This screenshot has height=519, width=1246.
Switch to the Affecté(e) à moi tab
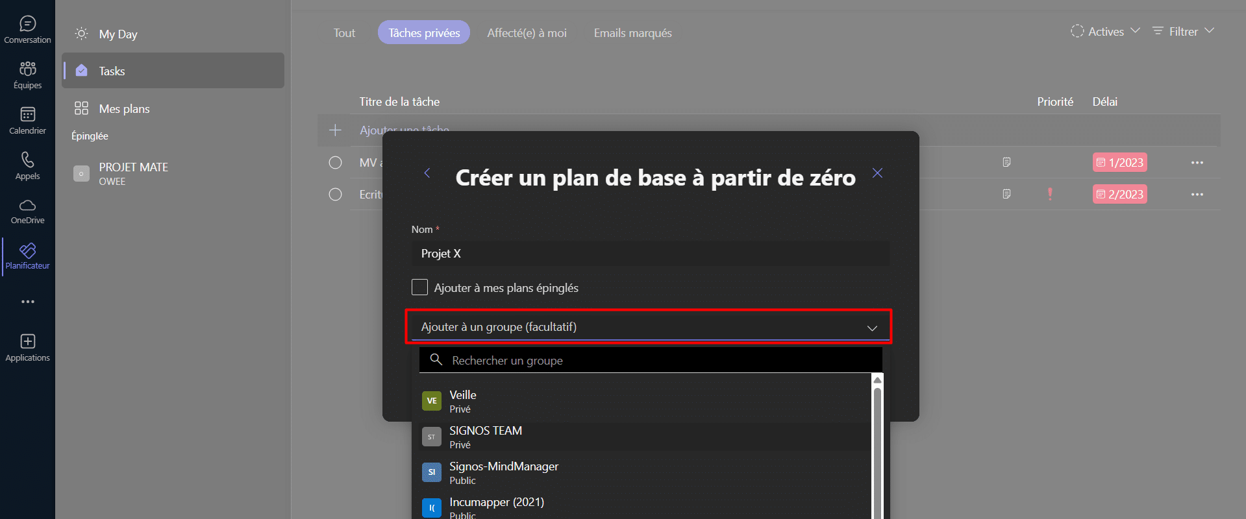click(527, 33)
